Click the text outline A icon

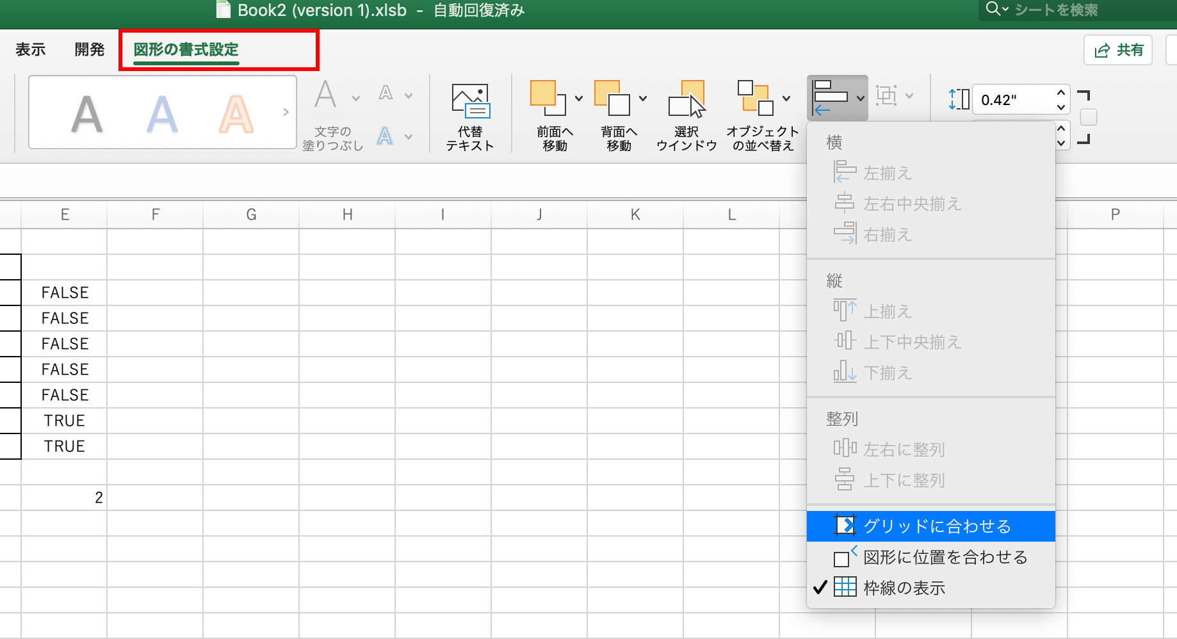coord(386,93)
